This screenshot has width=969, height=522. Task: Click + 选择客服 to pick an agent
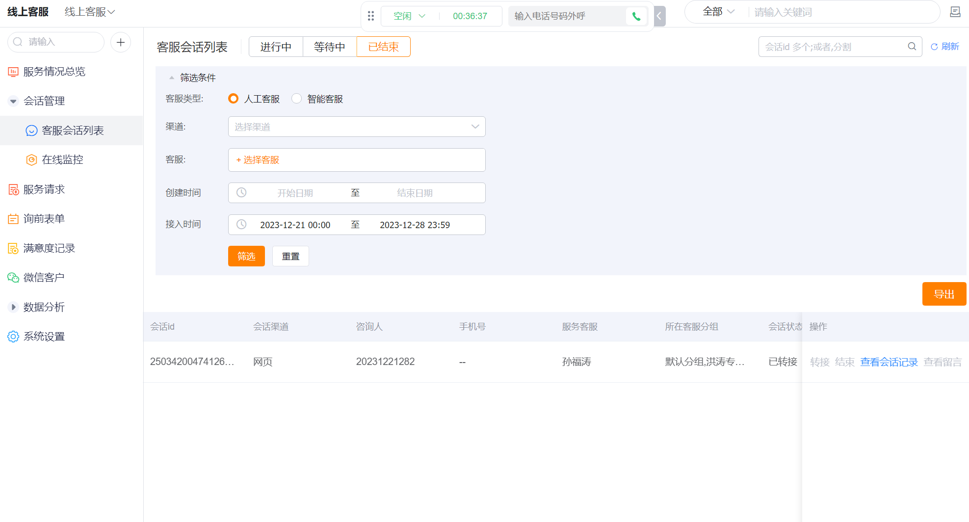[258, 160]
